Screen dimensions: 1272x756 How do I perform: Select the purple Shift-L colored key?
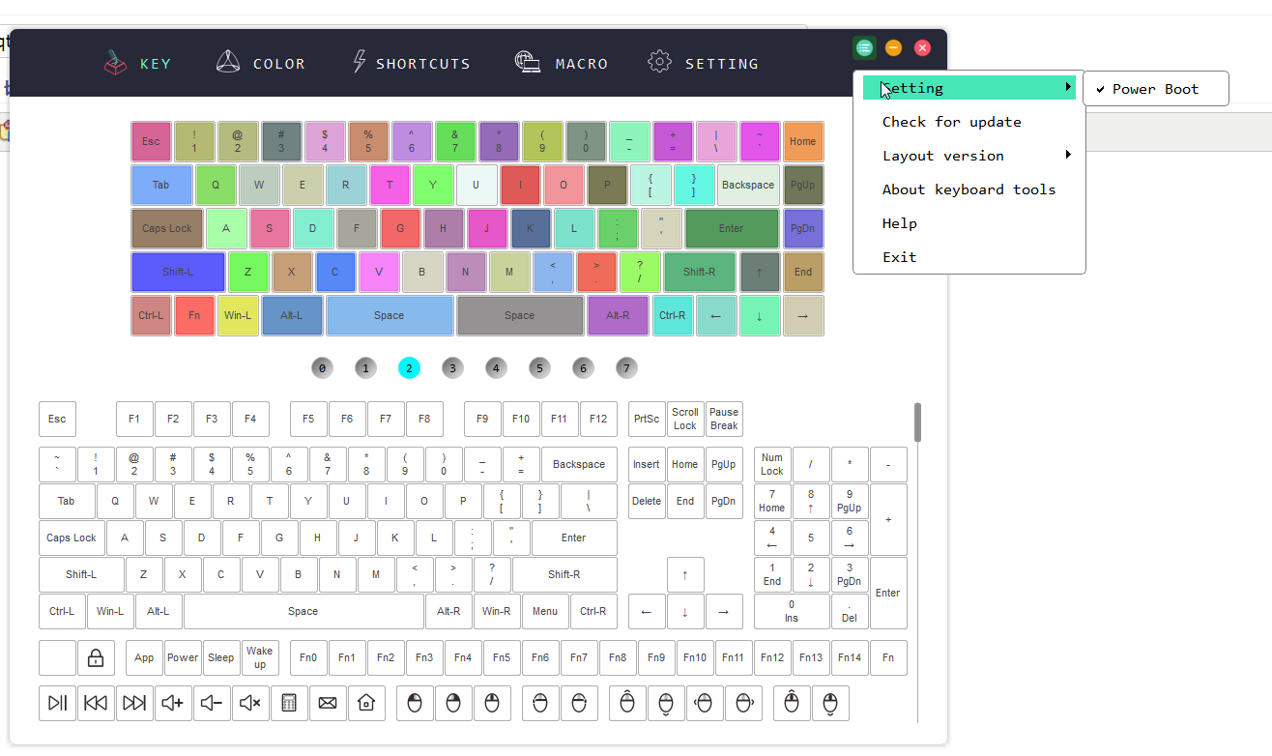tap(178, 273)
